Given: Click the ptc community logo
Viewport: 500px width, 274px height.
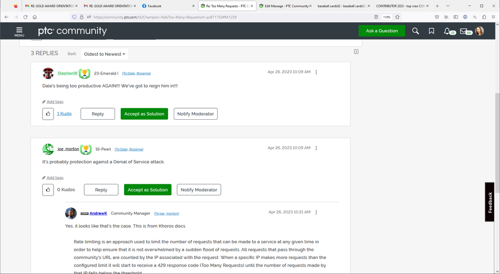Looking at the screenshot, I should point(73,31).
